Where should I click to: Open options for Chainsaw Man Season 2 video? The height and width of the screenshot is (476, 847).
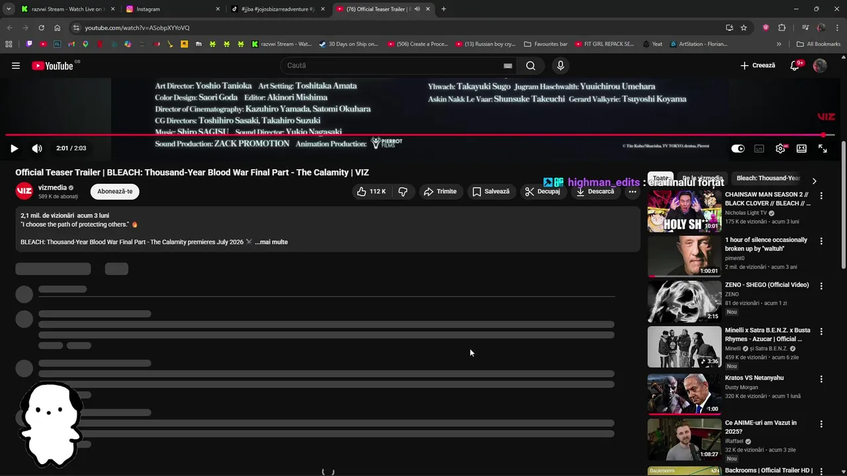pos(821,196)
